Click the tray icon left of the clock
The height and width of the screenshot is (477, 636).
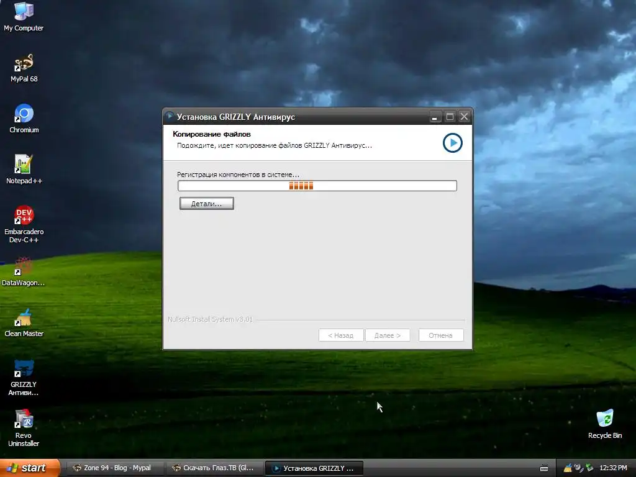(x=589, y=468)
